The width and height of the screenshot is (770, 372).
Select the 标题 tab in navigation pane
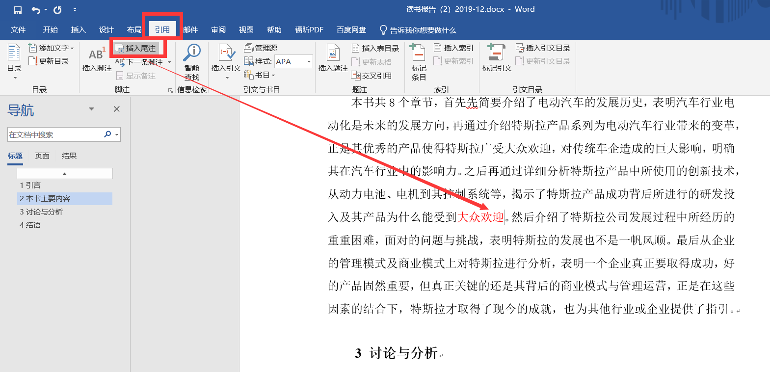coord(15,156)
